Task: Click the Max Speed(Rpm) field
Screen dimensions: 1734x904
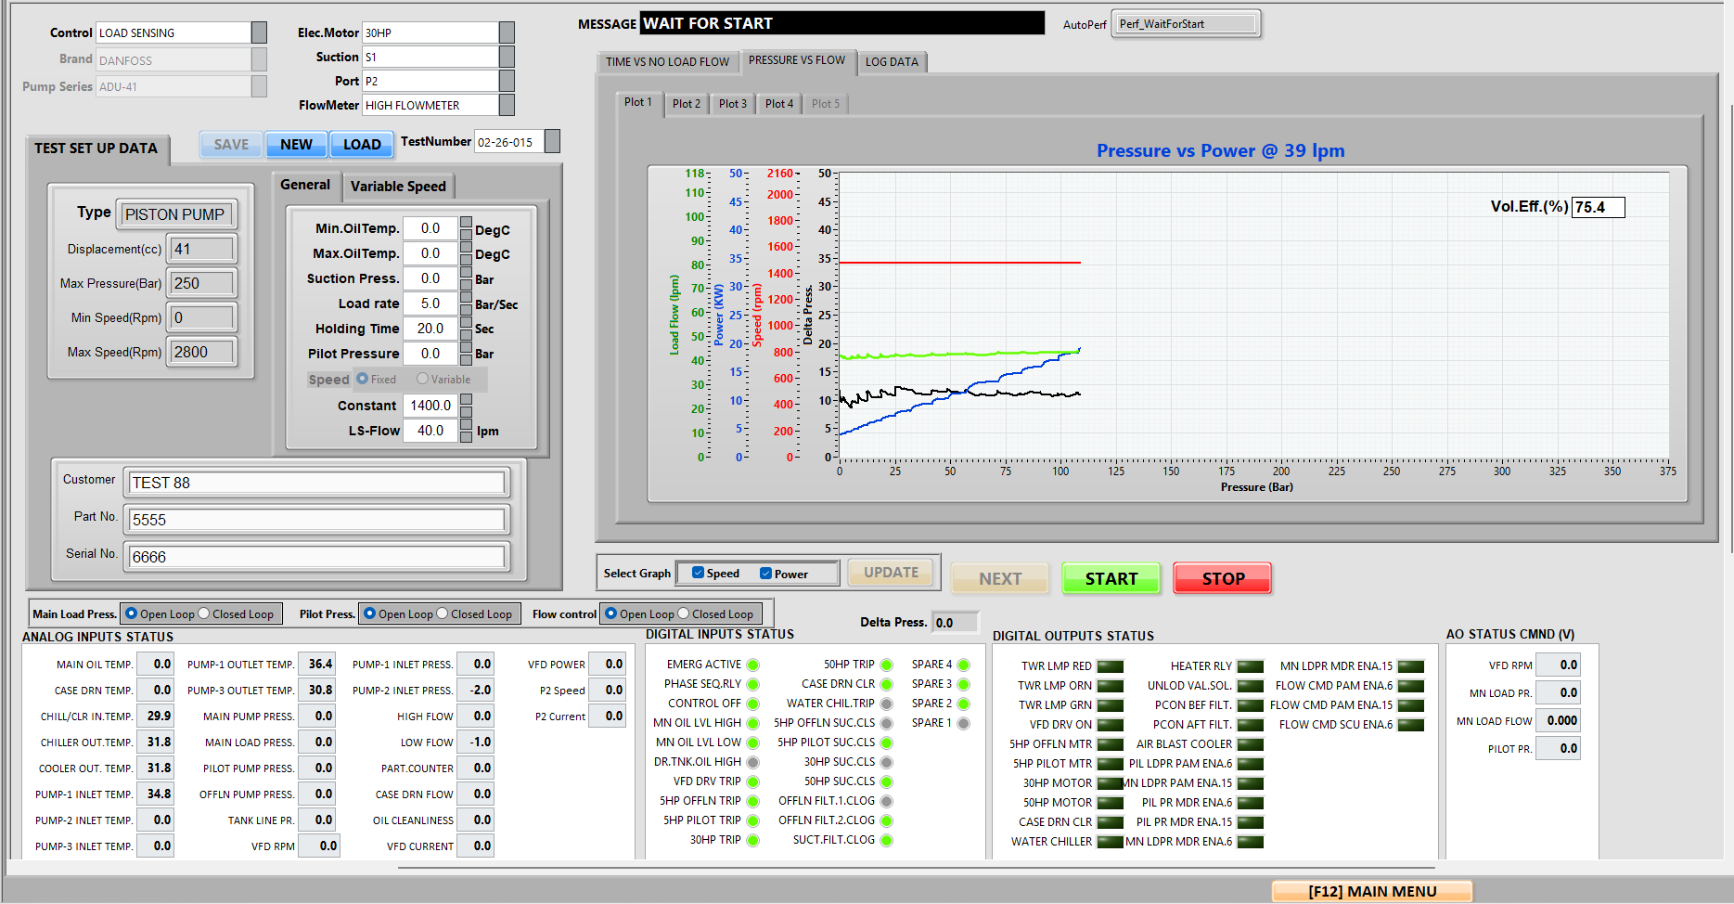Action: pos(202,352)
